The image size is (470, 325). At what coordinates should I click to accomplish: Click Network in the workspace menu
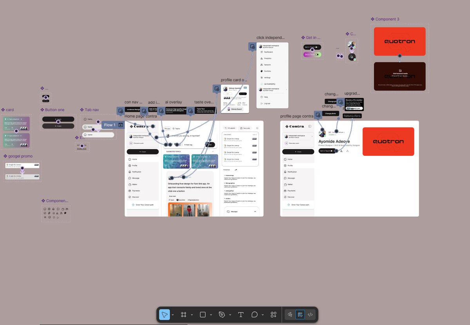point(268,65)
